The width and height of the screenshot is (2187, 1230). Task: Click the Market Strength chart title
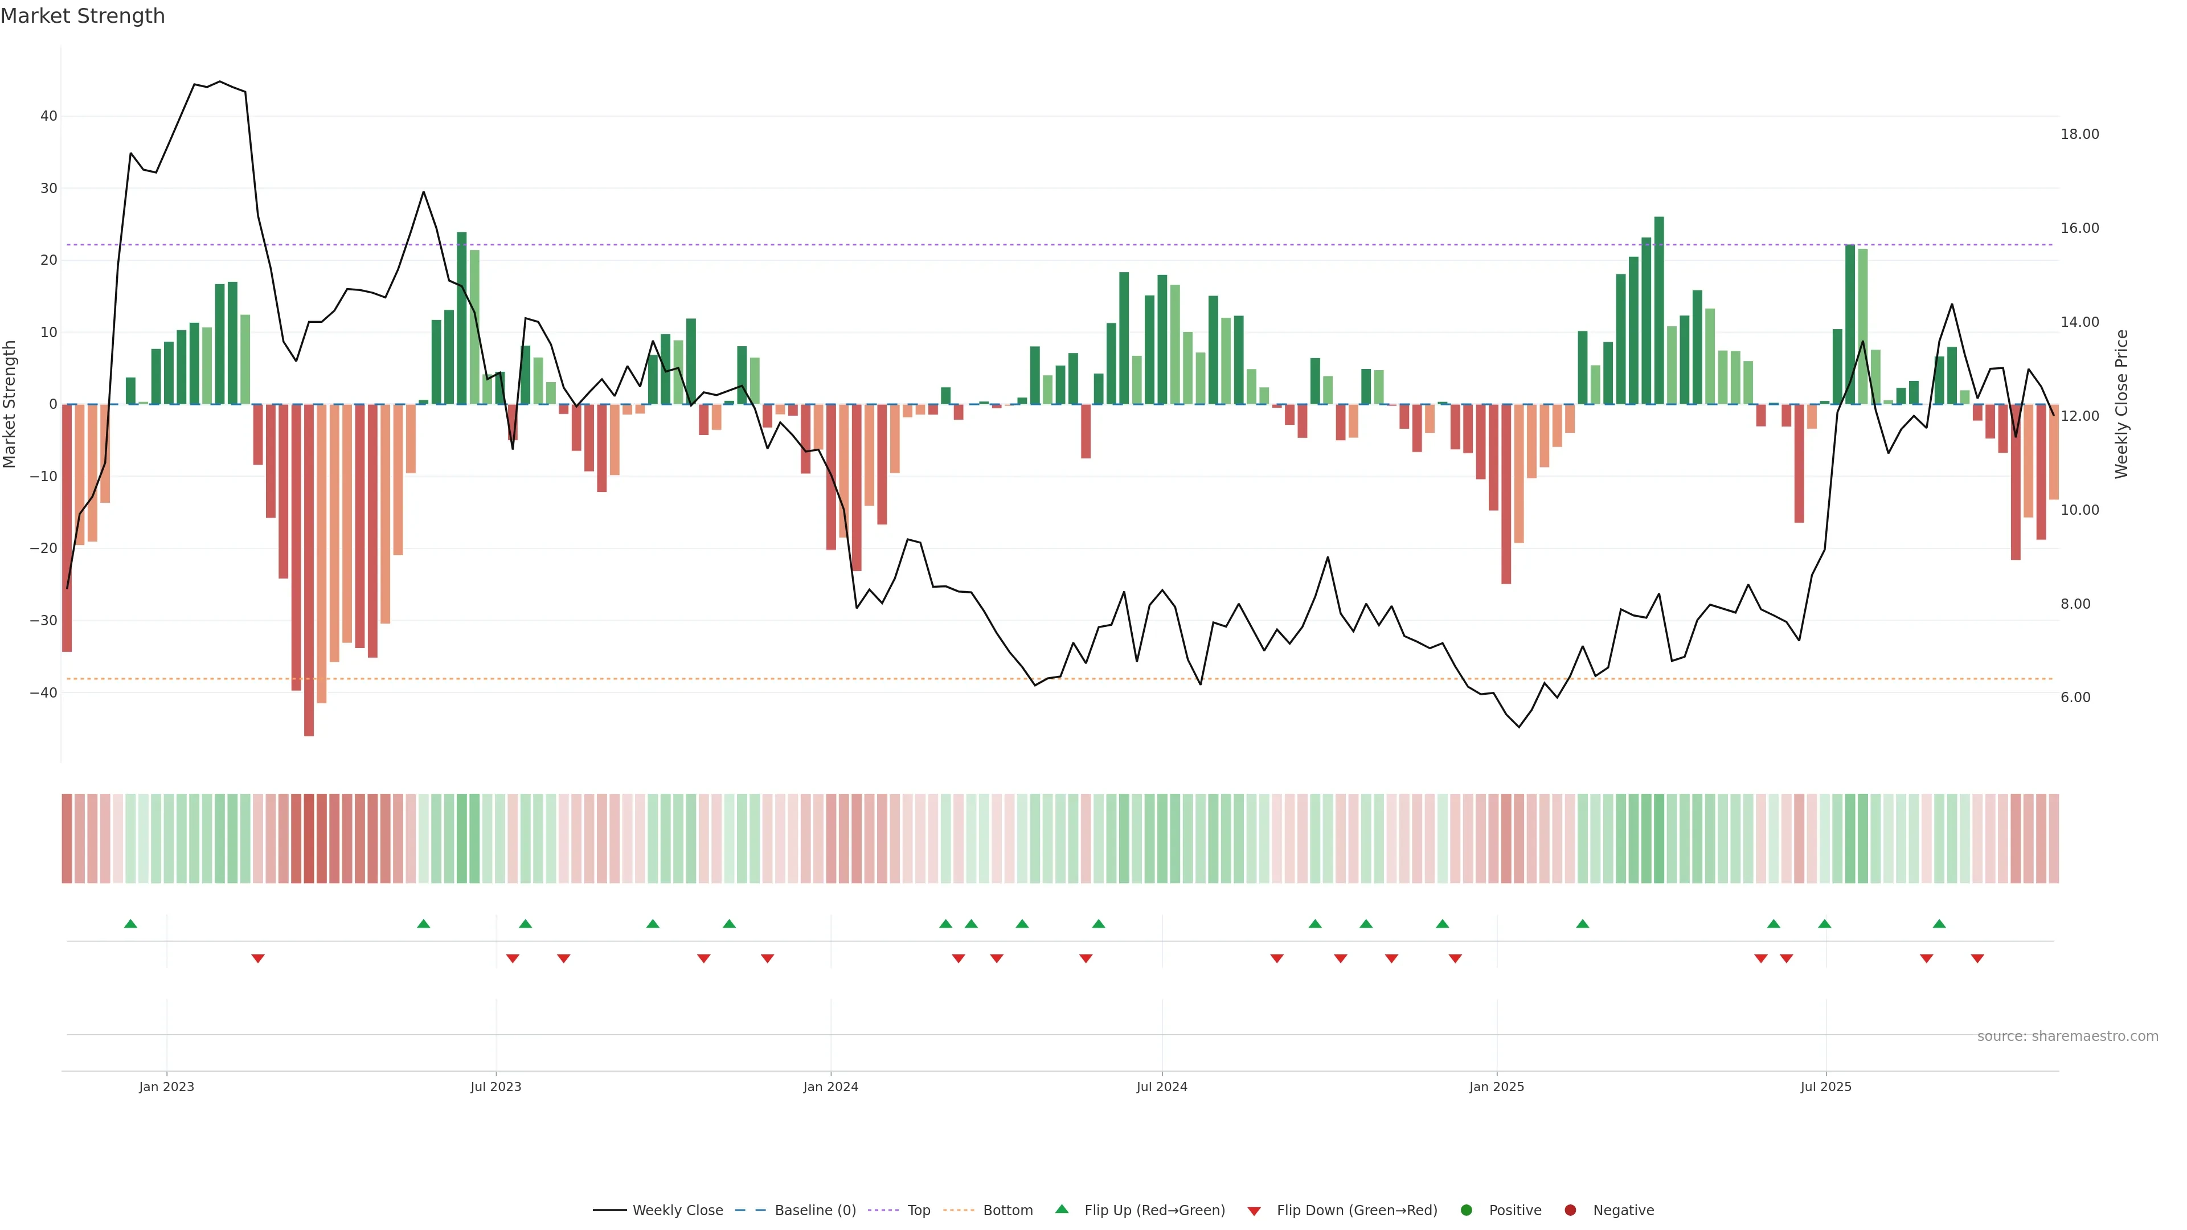(x=83, y=16)
